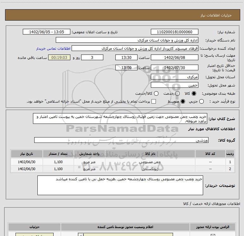Click the buyer organization name field

[x=127, y=40]
